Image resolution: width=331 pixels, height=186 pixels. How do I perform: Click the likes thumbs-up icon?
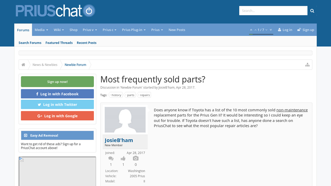123,158
